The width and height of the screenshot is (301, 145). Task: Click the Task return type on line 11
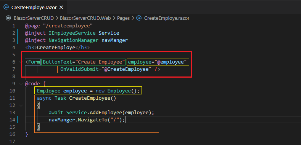[60, 98]
